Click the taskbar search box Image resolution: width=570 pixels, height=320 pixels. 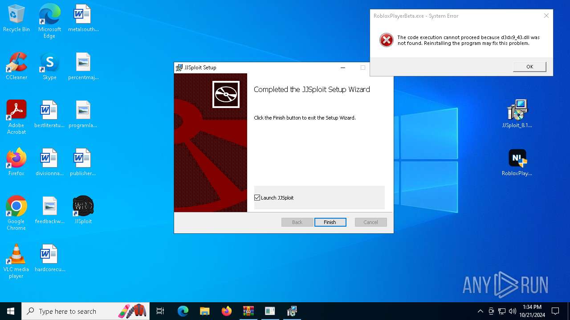(x=85, y=311)
